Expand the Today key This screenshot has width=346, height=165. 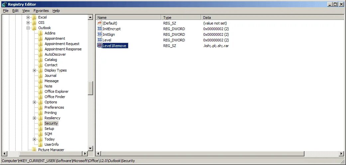35,139
